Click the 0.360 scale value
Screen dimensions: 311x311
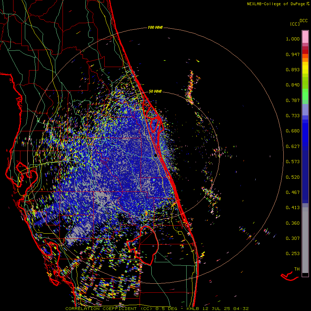coord(293,223)
